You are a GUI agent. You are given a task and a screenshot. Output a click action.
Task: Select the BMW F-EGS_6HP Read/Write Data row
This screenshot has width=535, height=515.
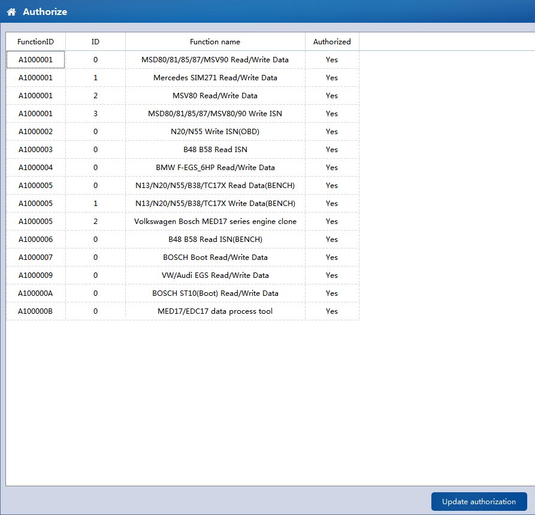tap(215, 168)
